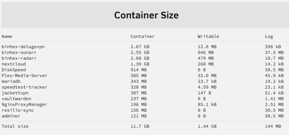Select the NginxProxyManager row name
The width and height of the screenshot is (289, 135).
pos(25,104)
